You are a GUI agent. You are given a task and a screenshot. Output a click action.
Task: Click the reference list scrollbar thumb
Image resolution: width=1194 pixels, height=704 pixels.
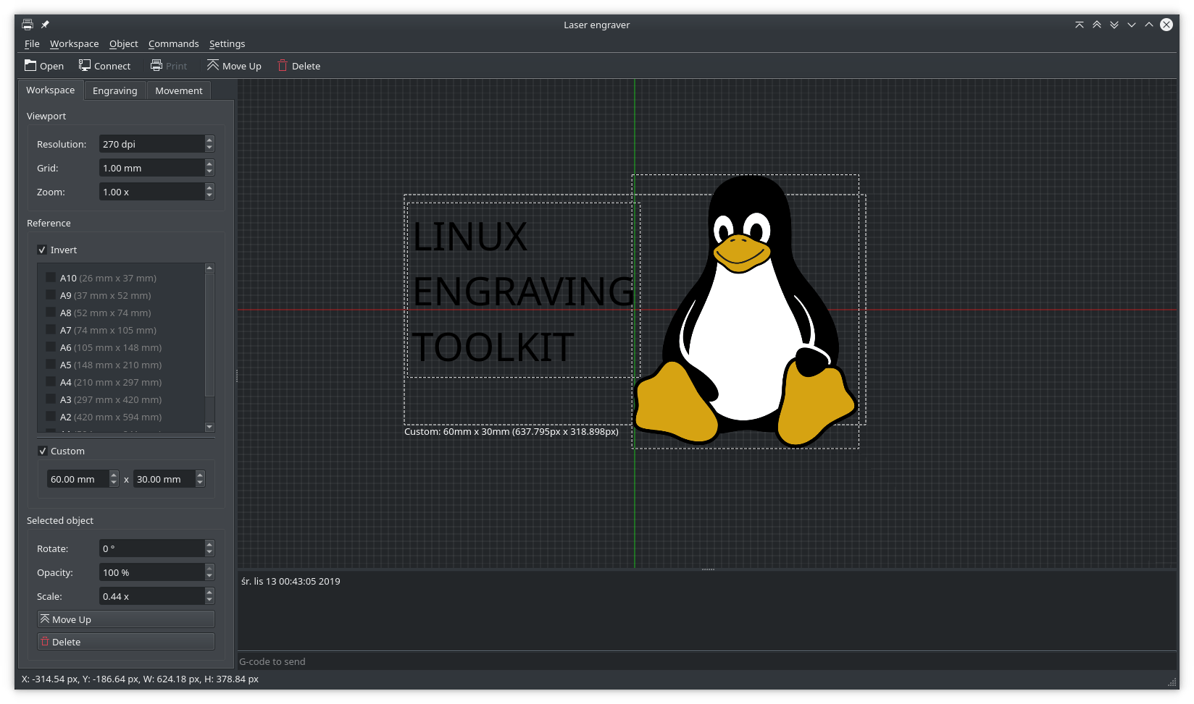pos(209,335)
